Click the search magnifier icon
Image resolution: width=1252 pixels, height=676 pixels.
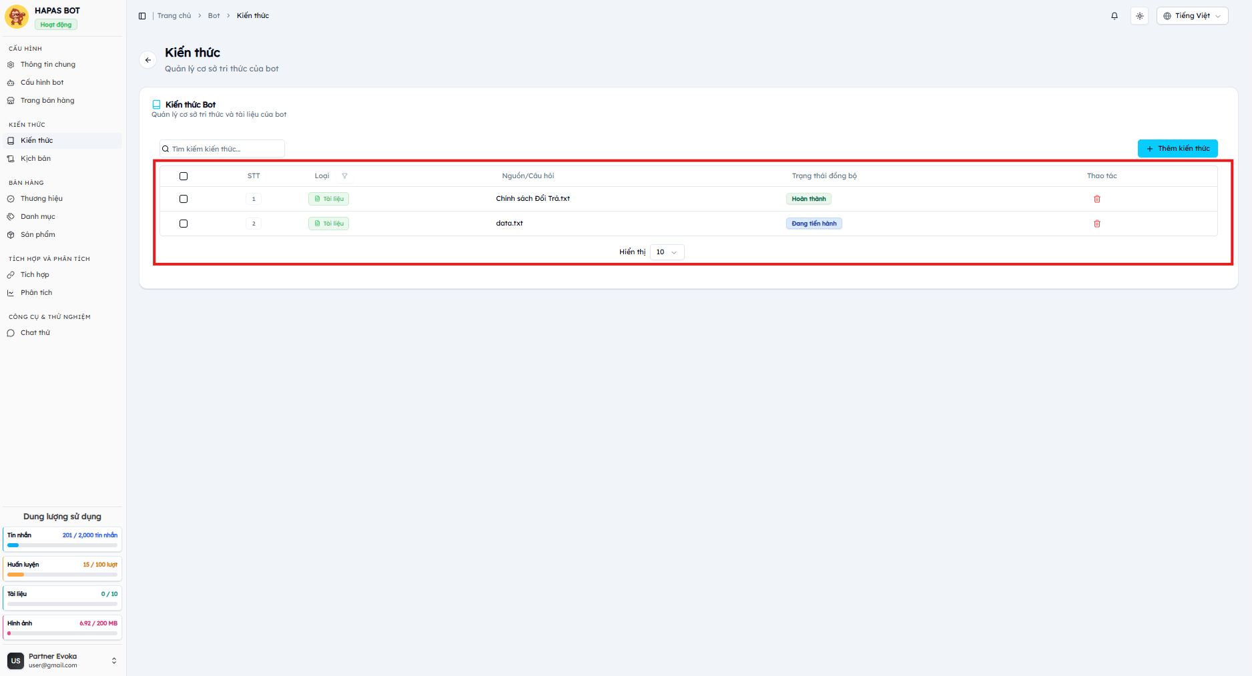(x=166, y=149)
